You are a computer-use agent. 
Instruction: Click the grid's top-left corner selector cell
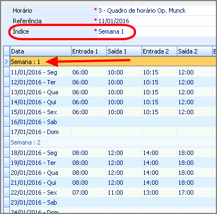(7, 51)
